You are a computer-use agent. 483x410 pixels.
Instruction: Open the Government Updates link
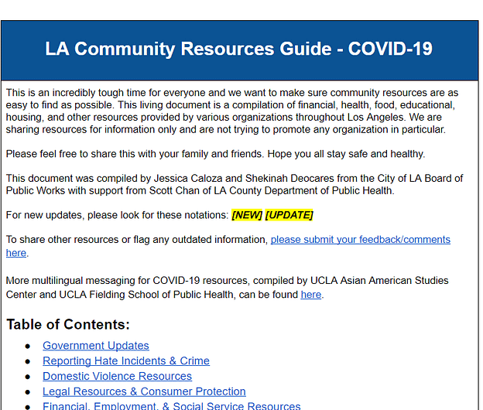click(96, 346)
